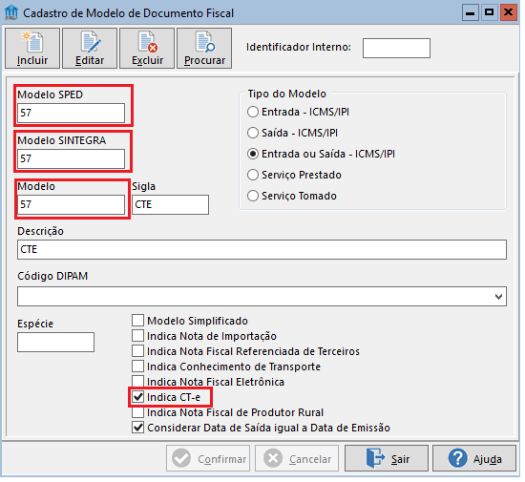This screenshot has height=482, width=525.
Task: Click the Cancelar button
Action: [x=297, y=458]
